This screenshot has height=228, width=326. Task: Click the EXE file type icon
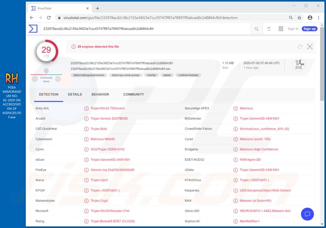pos(299,65)
